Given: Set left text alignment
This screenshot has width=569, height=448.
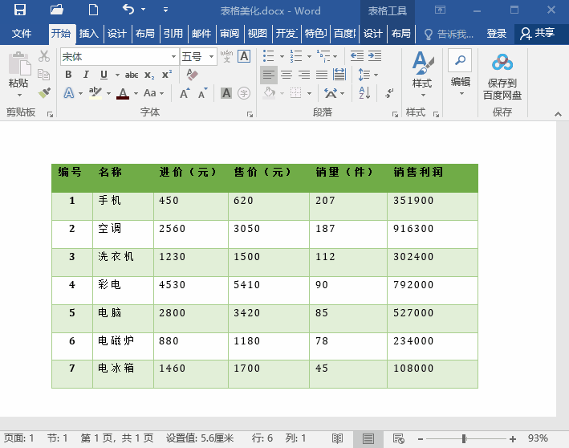Looking at the screenshot, I should [x=269, y=75].
